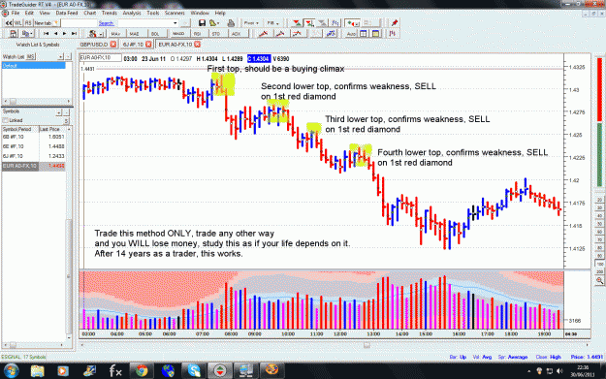Step forward one bar
606x379 pixels.
[65, 34]
